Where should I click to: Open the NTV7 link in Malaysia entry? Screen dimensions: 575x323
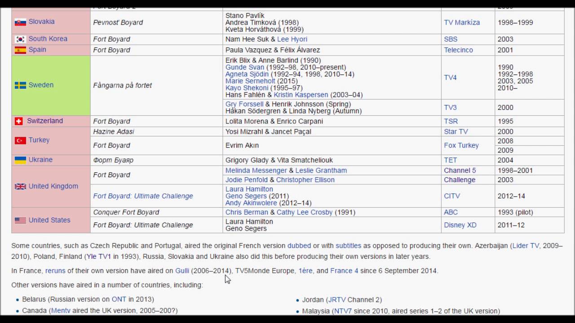pyautogui.click(x=343, y=311)
